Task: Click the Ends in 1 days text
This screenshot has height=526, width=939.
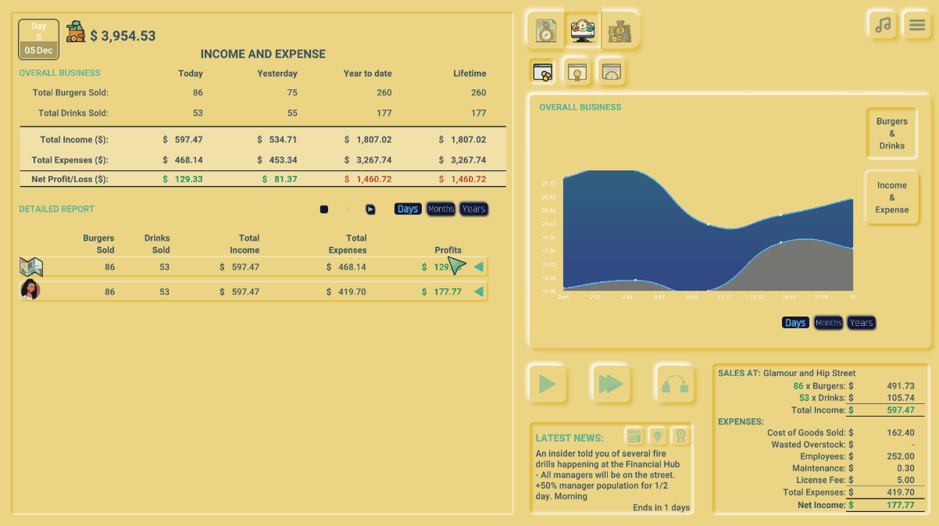Action: [x=661, y=507]
